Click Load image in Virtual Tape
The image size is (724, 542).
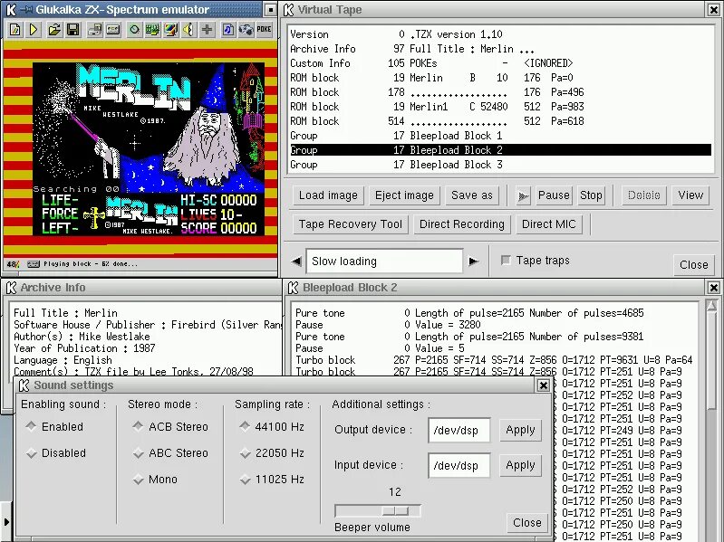point(328,195)
